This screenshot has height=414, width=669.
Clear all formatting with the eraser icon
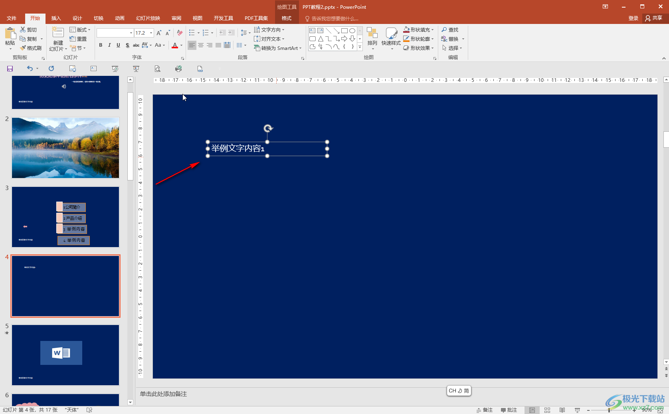click(x=180, y=33)
